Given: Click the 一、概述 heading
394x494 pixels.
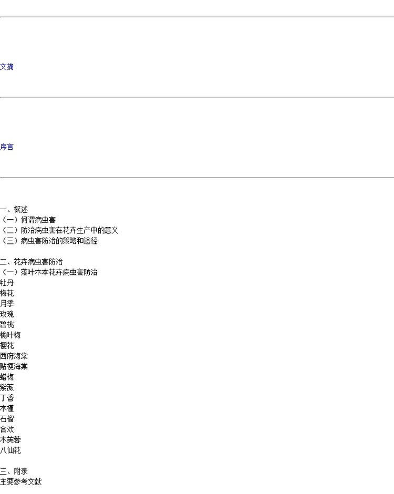Looking at the screenshot, I should 14,209.
